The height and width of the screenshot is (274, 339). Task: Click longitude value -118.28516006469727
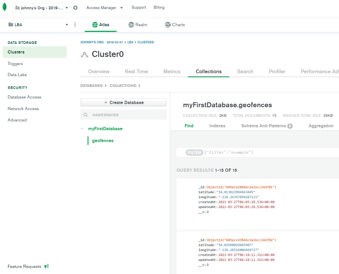click(x=239, y=250)
